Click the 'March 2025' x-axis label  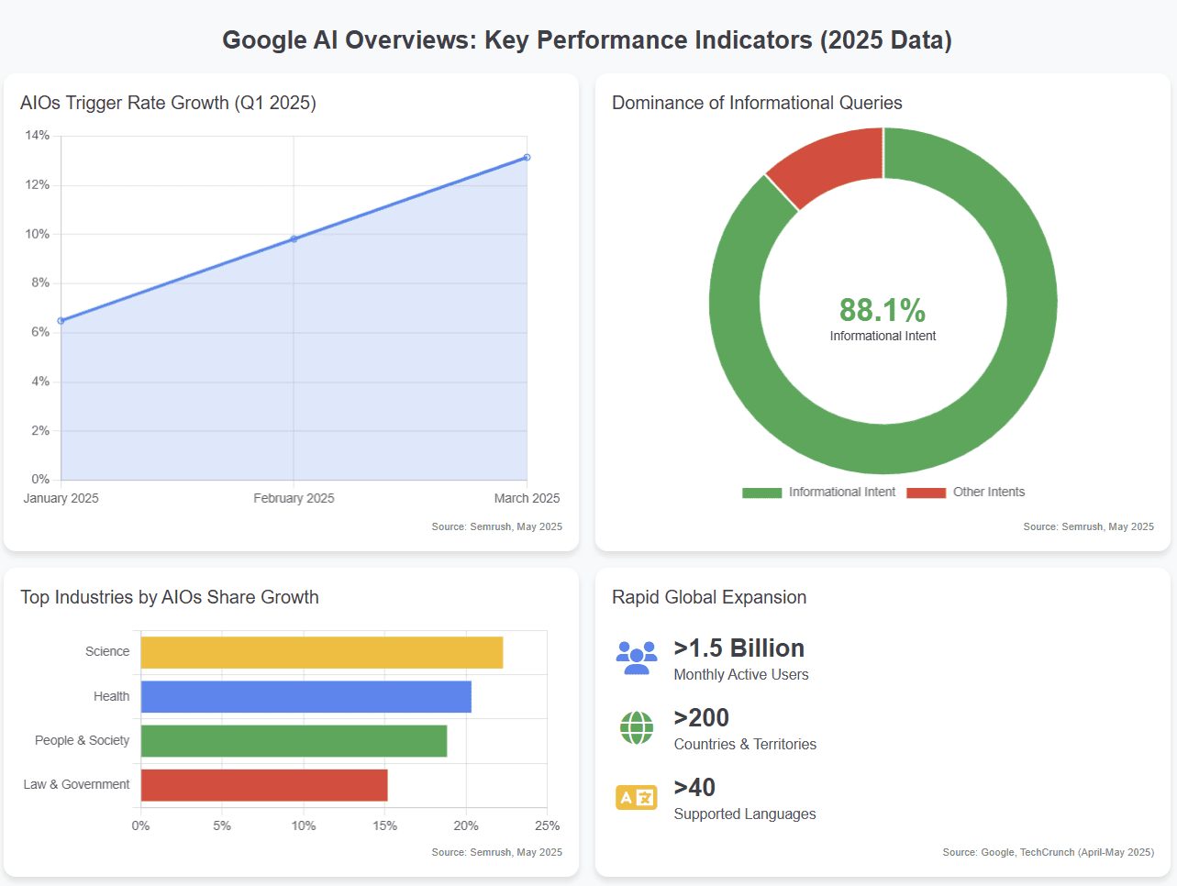pos(527,499)
